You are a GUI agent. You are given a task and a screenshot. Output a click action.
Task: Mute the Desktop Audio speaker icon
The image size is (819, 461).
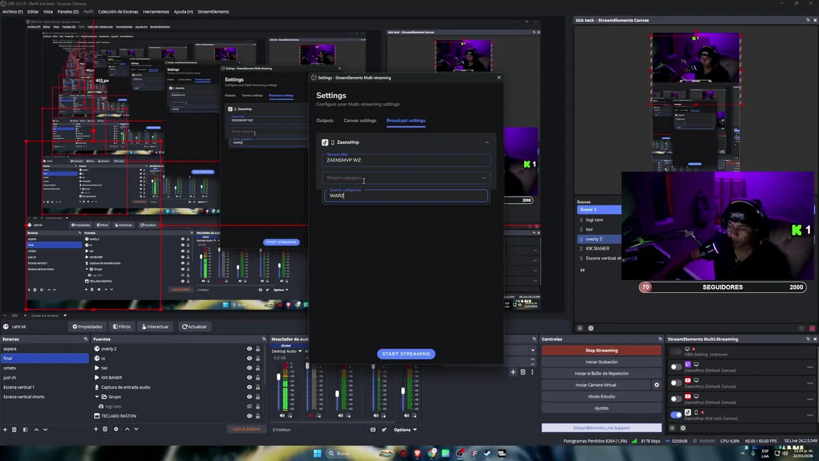[x=282, y=416]
